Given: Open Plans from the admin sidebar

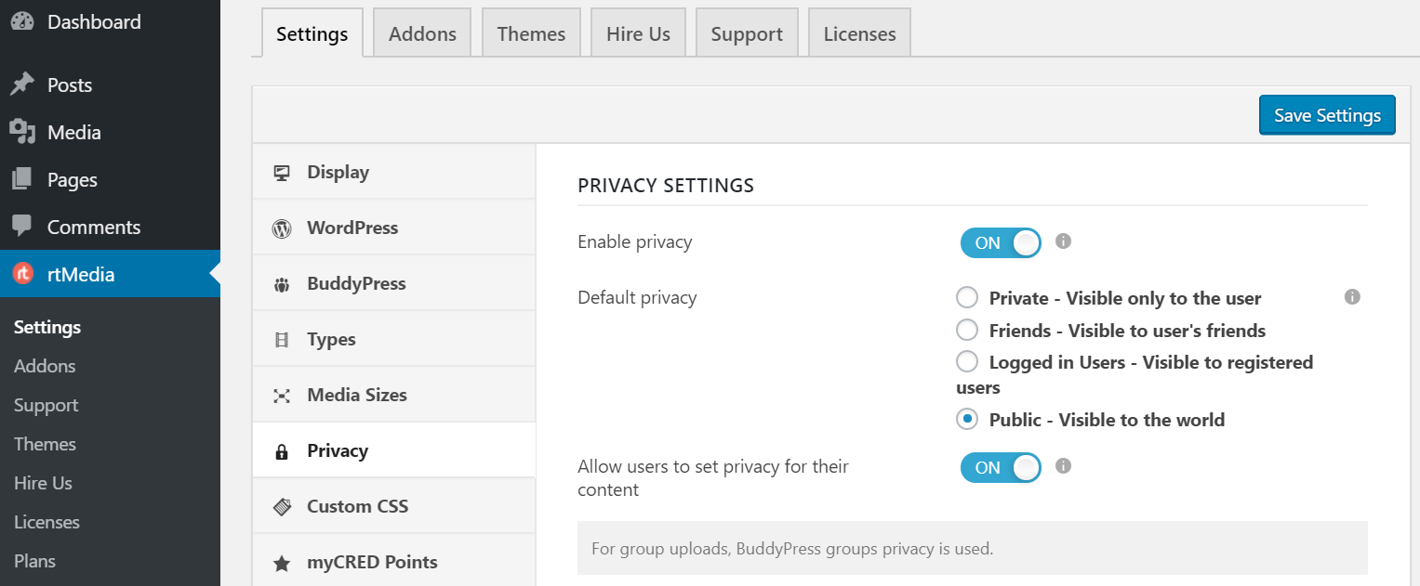Looking at the screenshot, I should tap(34, 560).
